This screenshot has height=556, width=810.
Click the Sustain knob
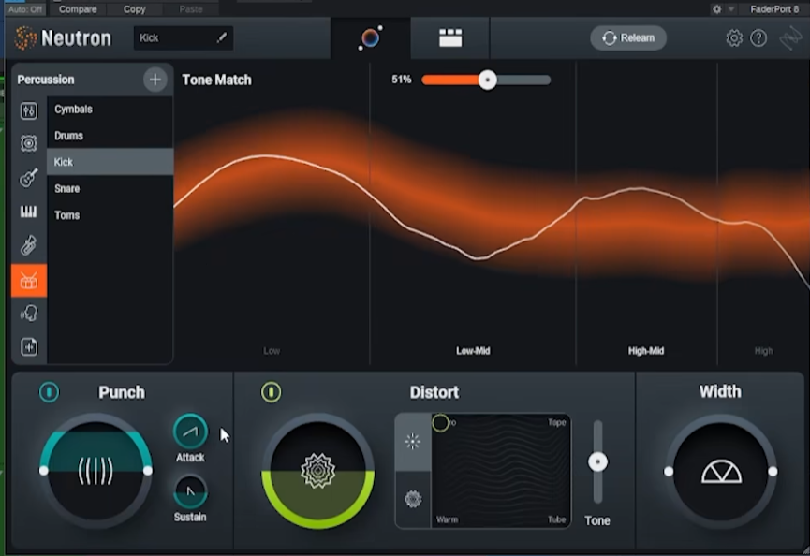coord(191,491)
